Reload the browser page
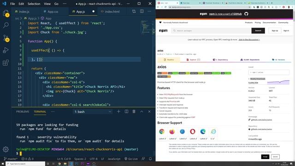 coord(165,7)
